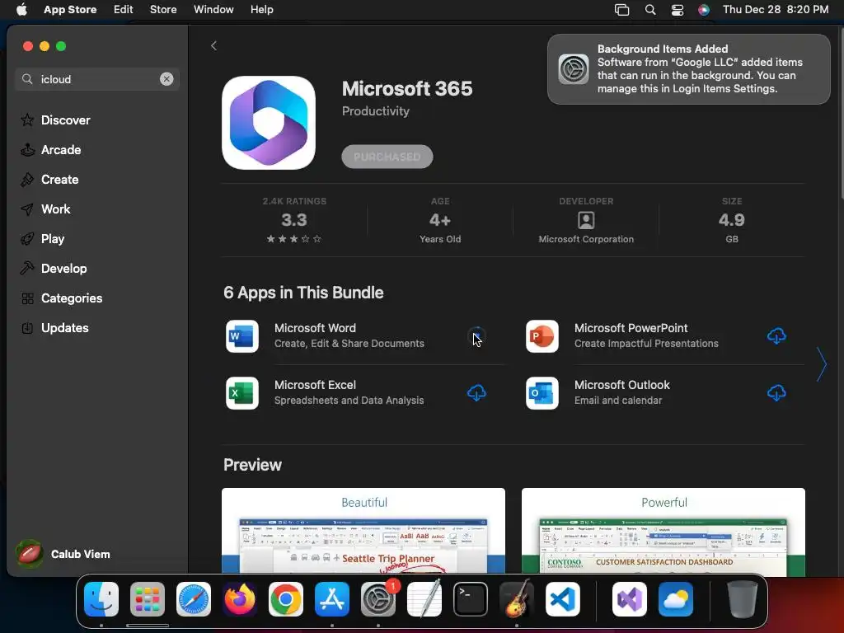Click the date and time display
Screen dimensions: 844x633
pos(775,9)
